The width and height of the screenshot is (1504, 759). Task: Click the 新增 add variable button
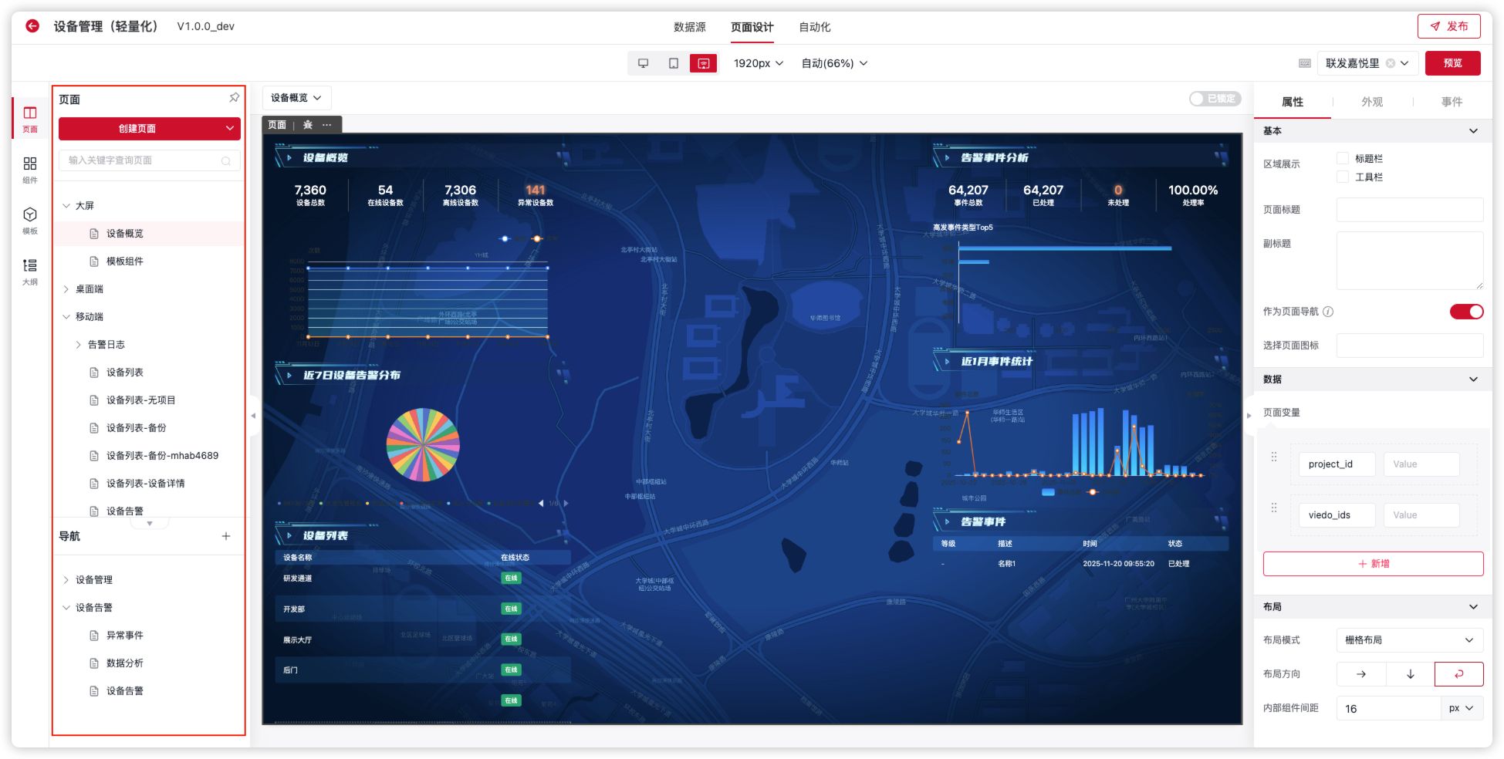[x=1372, y=564]
